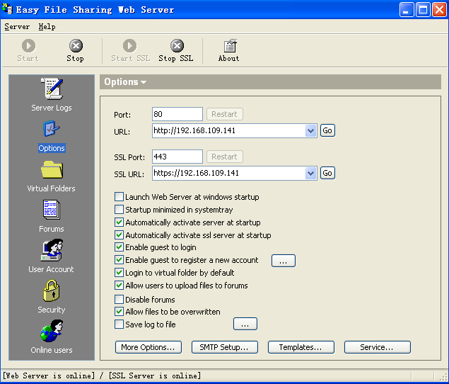Click into the Port input field
This screenshot has height=384, width=449.
[177, 114]
